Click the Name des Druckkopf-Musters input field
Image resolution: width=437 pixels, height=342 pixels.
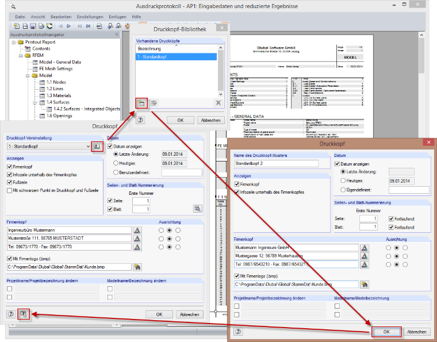[276, 163]
